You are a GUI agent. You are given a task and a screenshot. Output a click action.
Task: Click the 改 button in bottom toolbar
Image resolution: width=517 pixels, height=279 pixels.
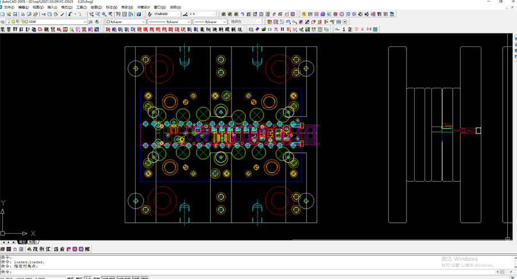(36, 249)
